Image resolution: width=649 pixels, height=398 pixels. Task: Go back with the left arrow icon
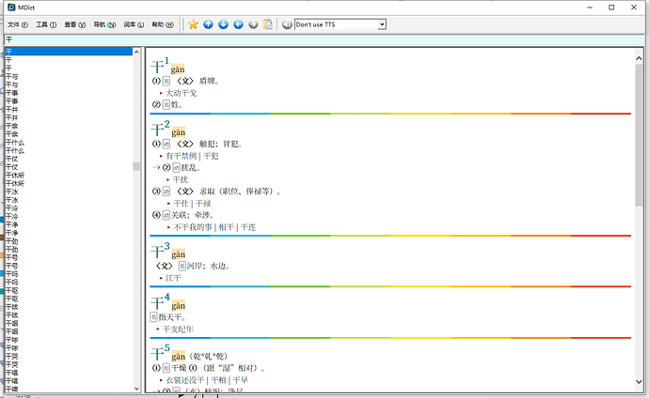tap(239, 24)
